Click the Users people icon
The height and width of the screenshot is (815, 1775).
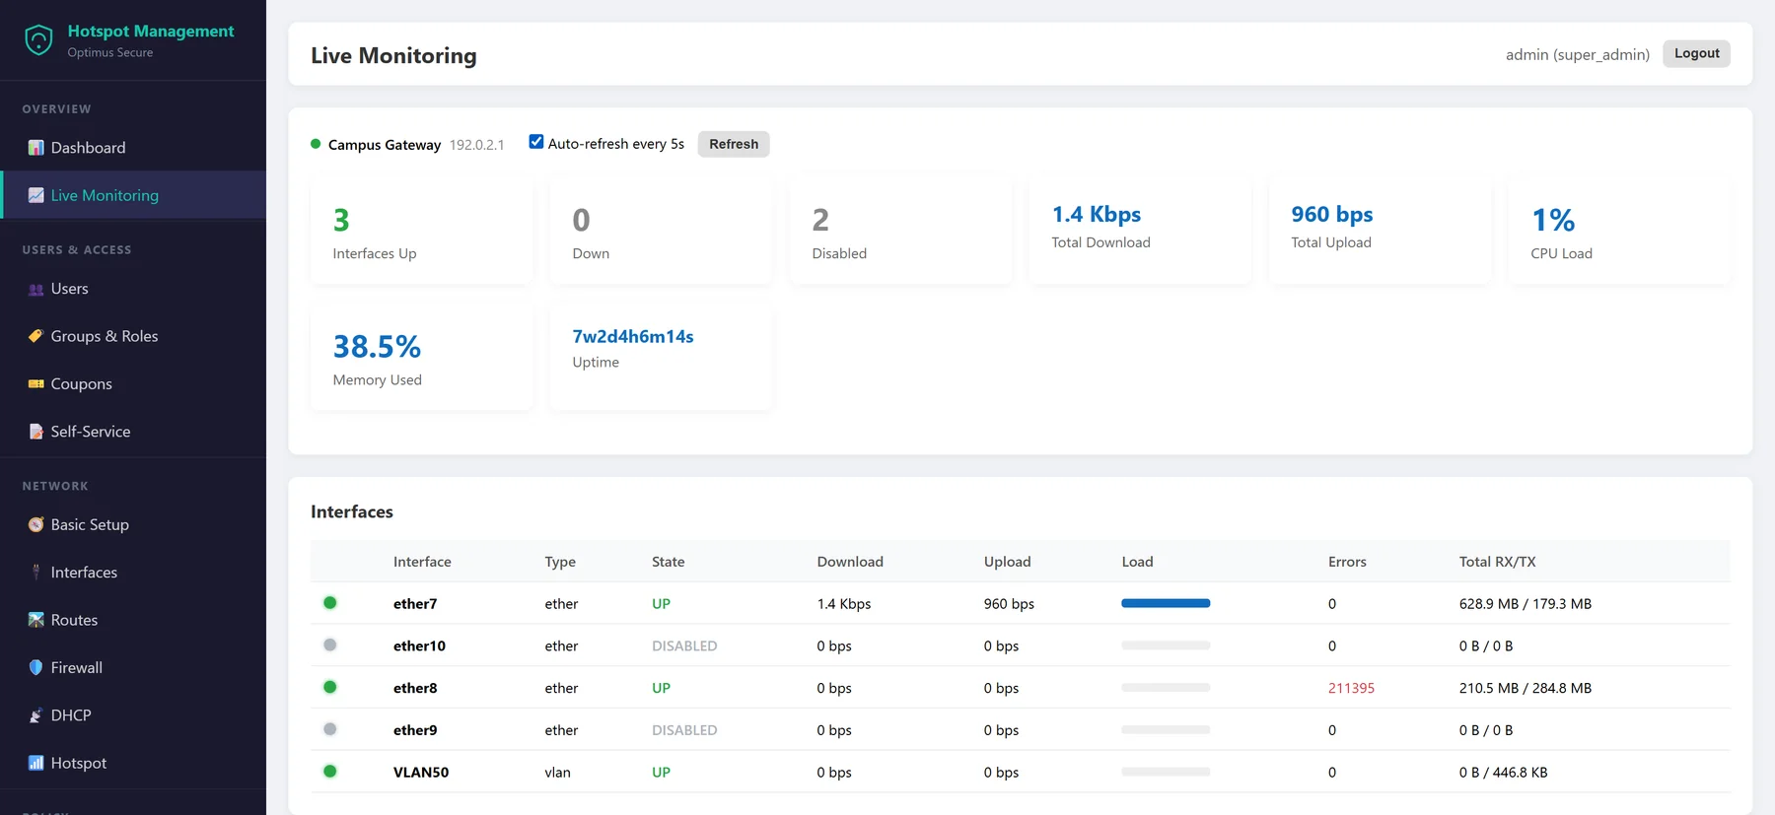pos(36,289)
